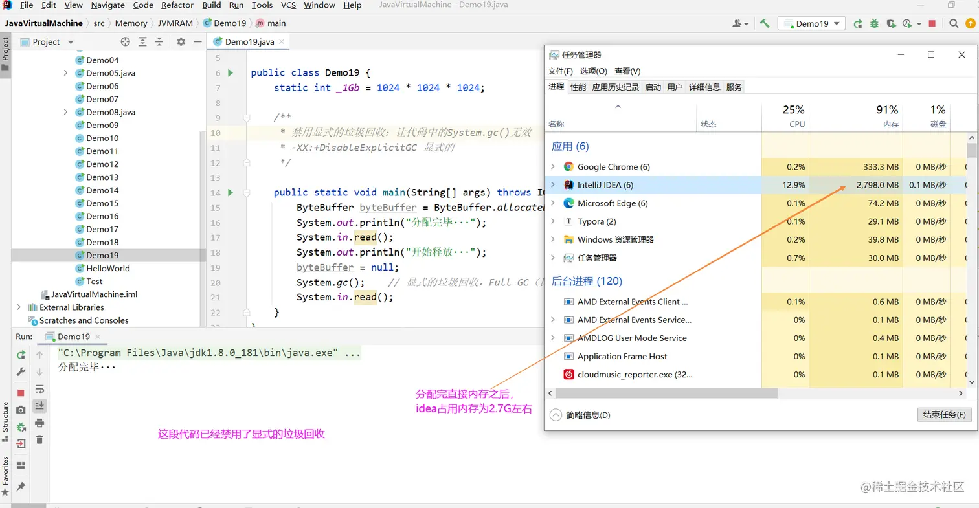Click 简略信息(D) in Task Manager
Screen dimensions: 979x508
tap(581, 415)
